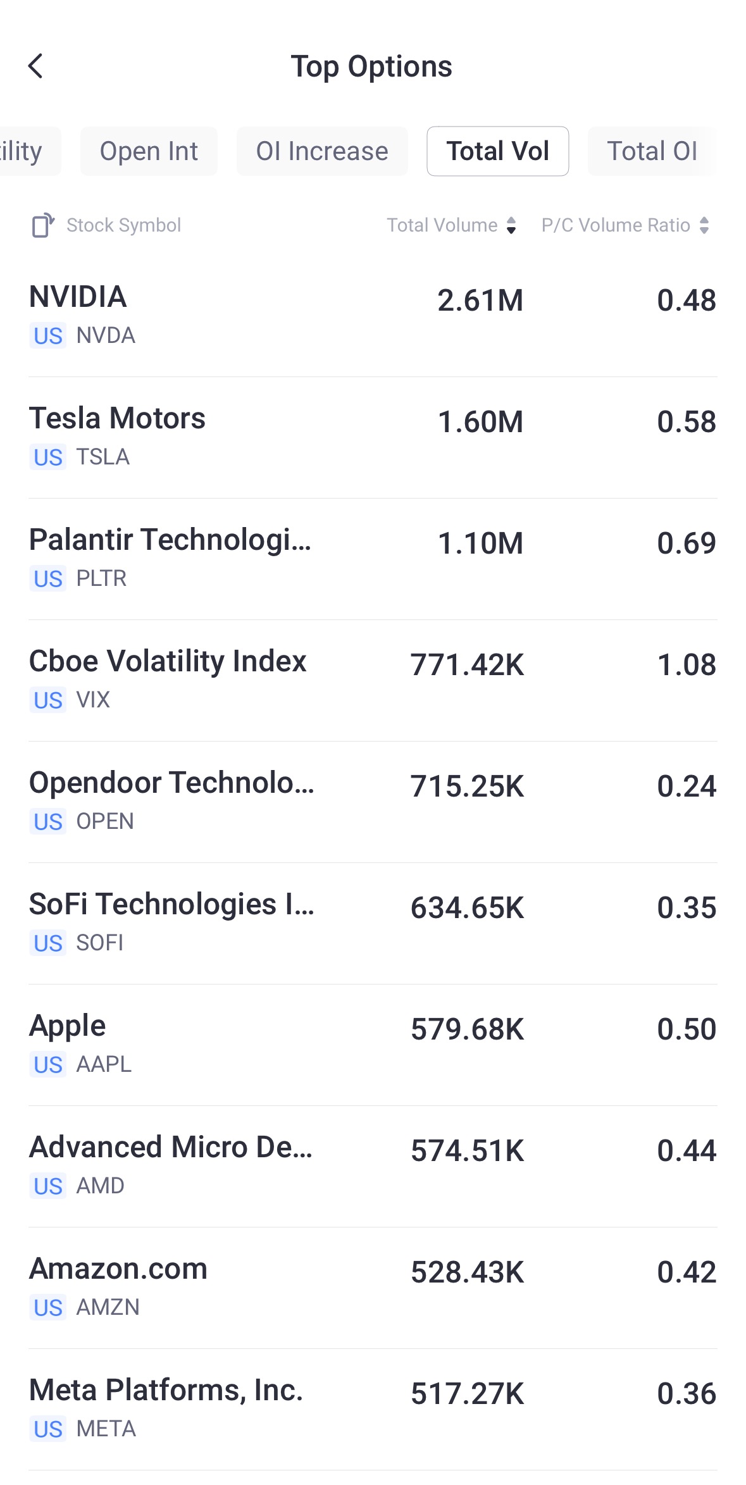Select the Opendoor Technologies row

click(x=373, y=801)
